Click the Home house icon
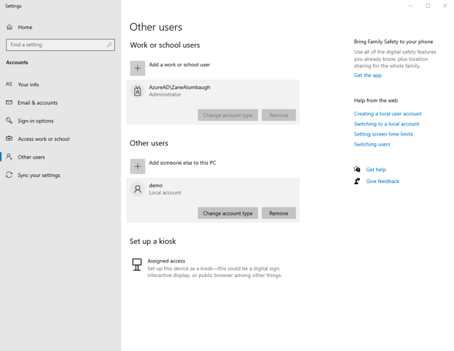The height and width of the screenshot is (351, 454). coord(9,27)
